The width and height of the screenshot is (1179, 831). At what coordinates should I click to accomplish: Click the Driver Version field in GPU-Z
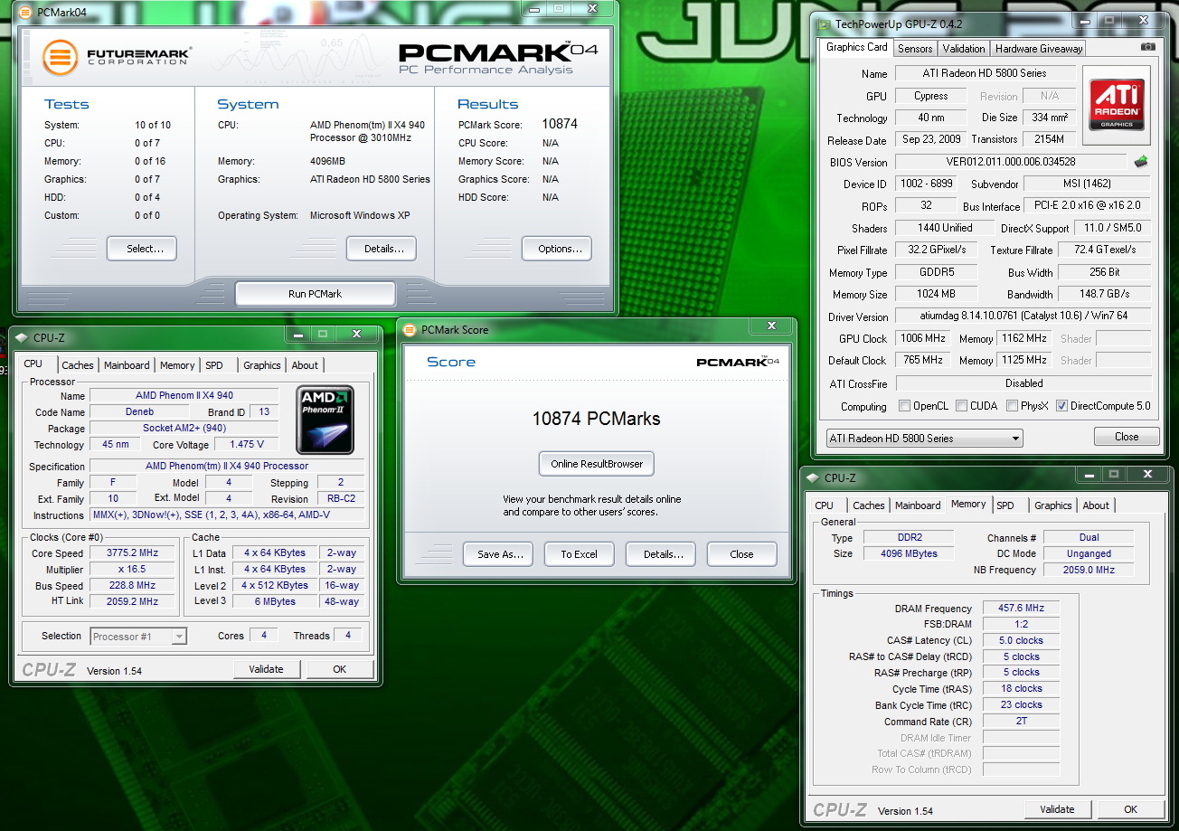tap(1023, 316)
